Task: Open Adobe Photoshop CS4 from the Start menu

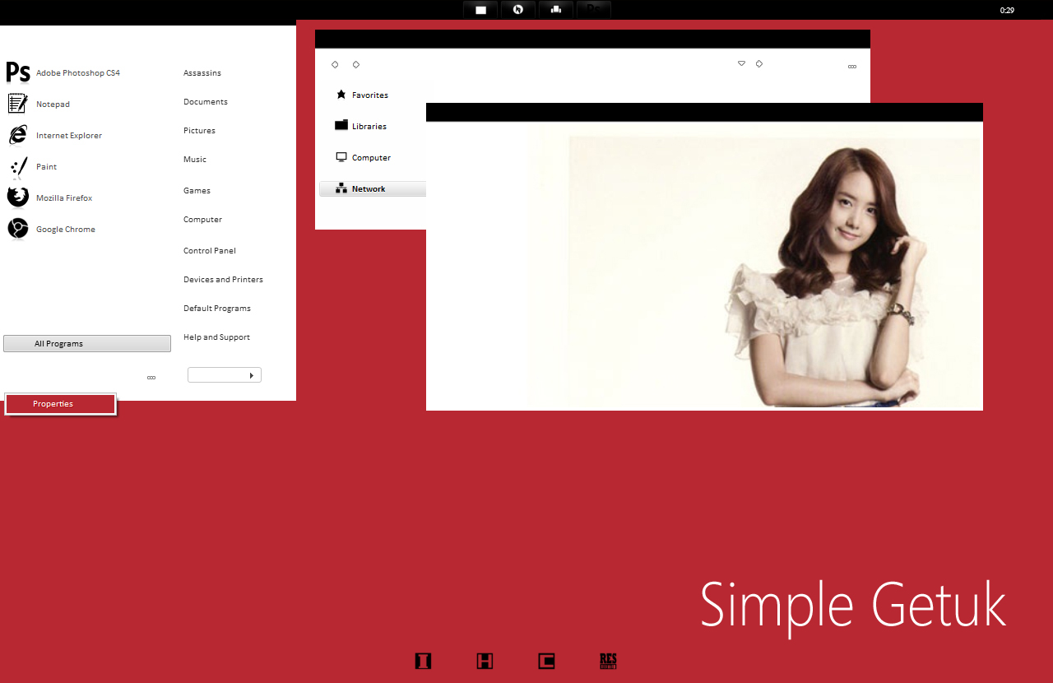Action: click(x=77, y=72)
